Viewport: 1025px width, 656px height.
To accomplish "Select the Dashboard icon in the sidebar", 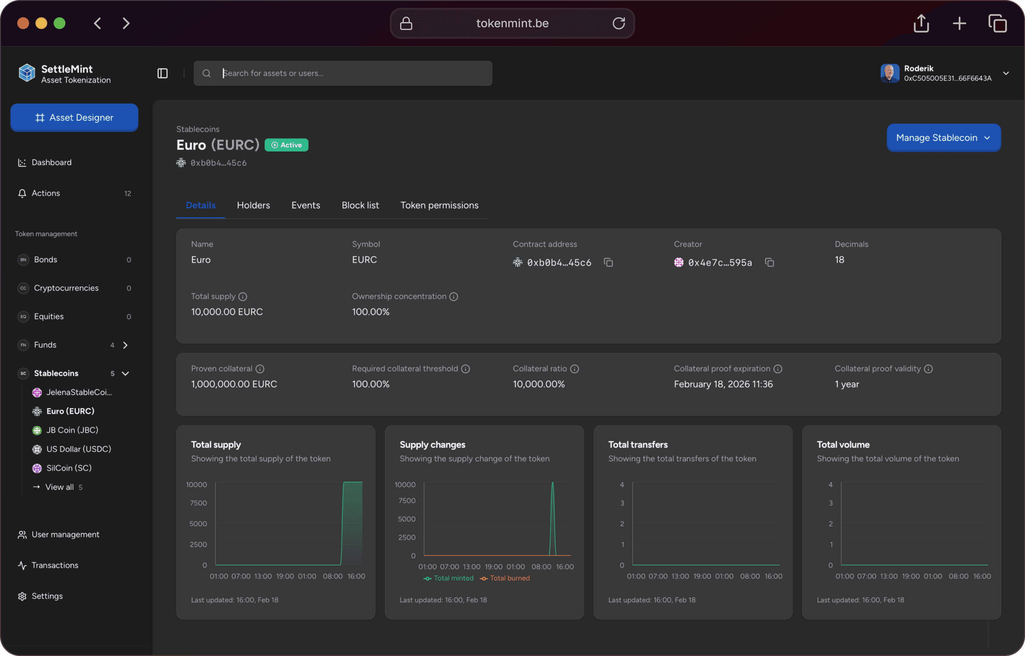I will click(22, 162).
